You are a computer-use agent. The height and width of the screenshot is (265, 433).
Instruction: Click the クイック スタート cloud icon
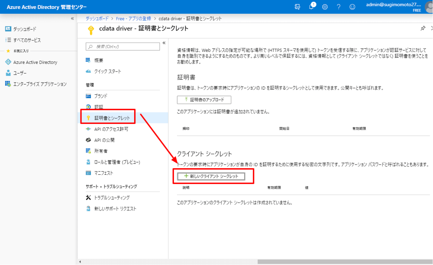88,71
